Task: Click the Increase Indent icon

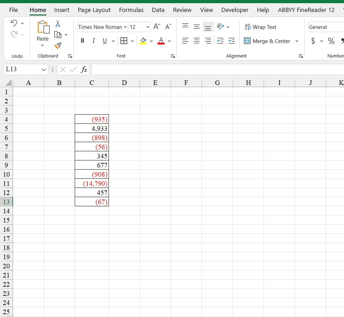Action: pyautogui.click(x=232, y=41)
